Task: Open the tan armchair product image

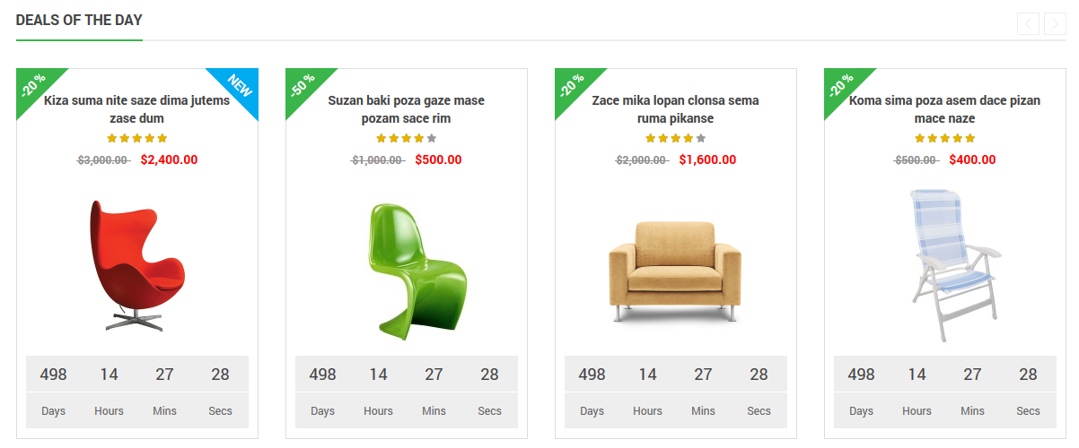Action: tap(676, 271)
